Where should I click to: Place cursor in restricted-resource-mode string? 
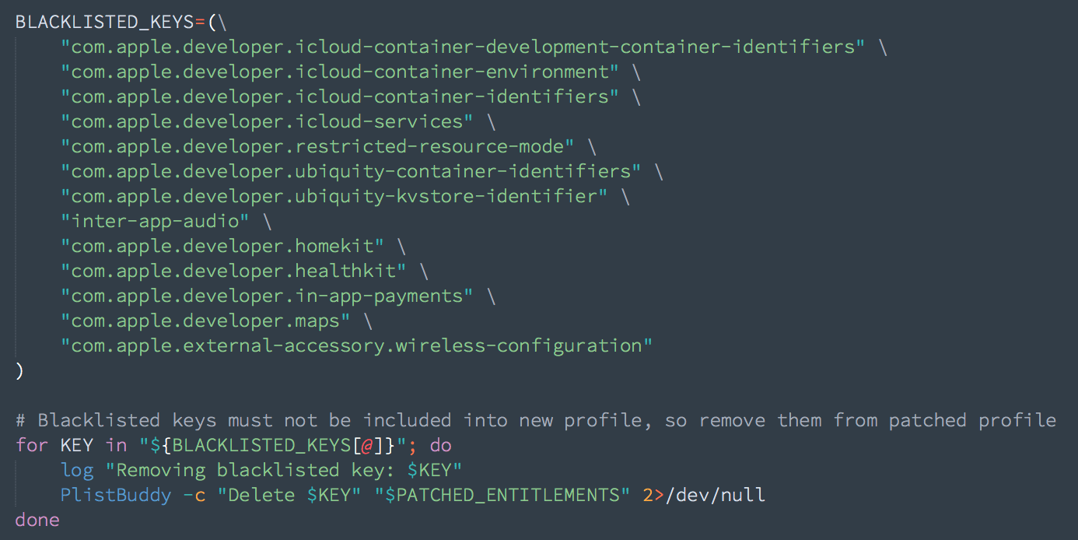[x=317, y=146]
